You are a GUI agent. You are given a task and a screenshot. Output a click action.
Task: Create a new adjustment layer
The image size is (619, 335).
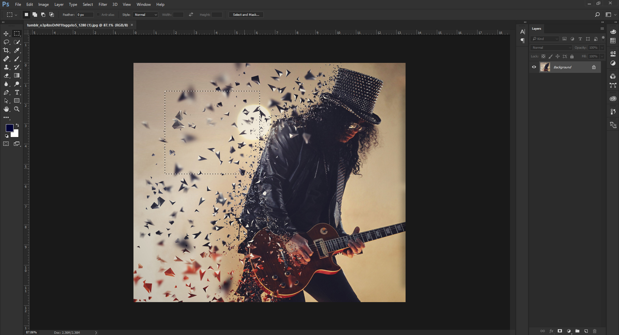pyautogui.click(x=569, y=331)
